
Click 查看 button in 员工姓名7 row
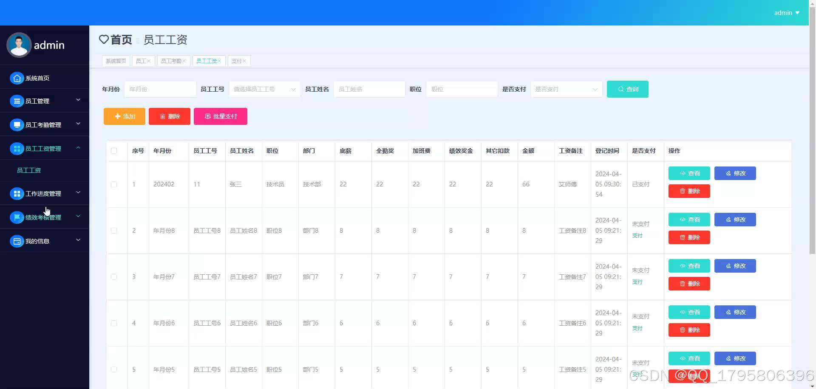coord(689,266)
